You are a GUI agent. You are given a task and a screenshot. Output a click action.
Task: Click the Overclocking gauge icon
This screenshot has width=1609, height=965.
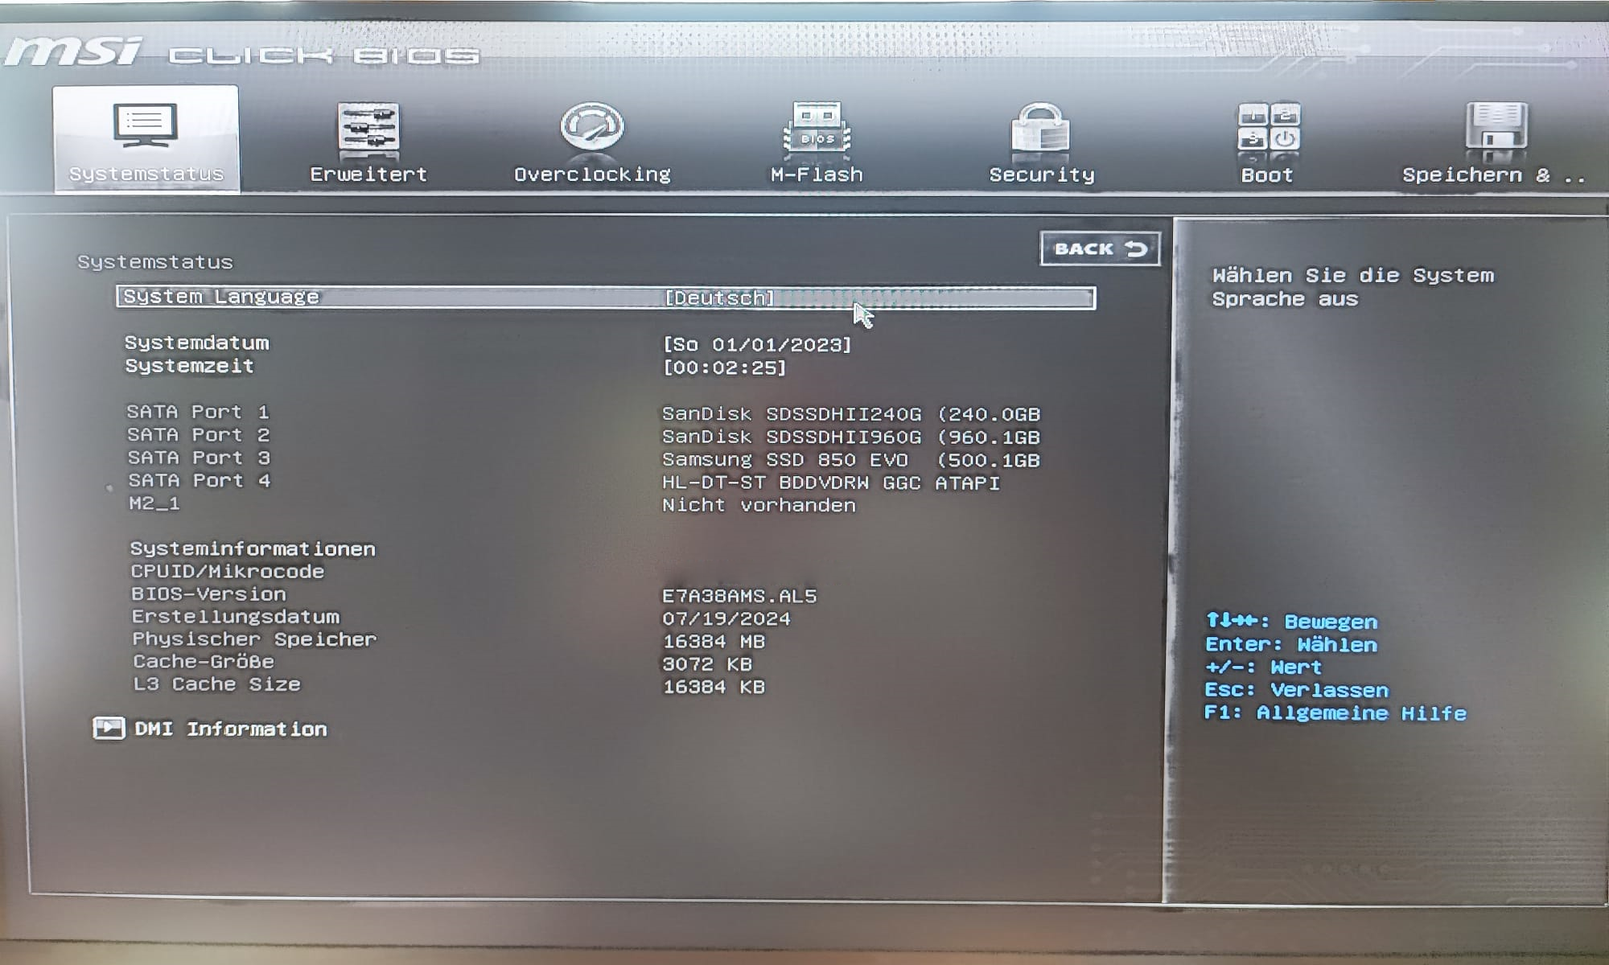click(x=591, y=126)
